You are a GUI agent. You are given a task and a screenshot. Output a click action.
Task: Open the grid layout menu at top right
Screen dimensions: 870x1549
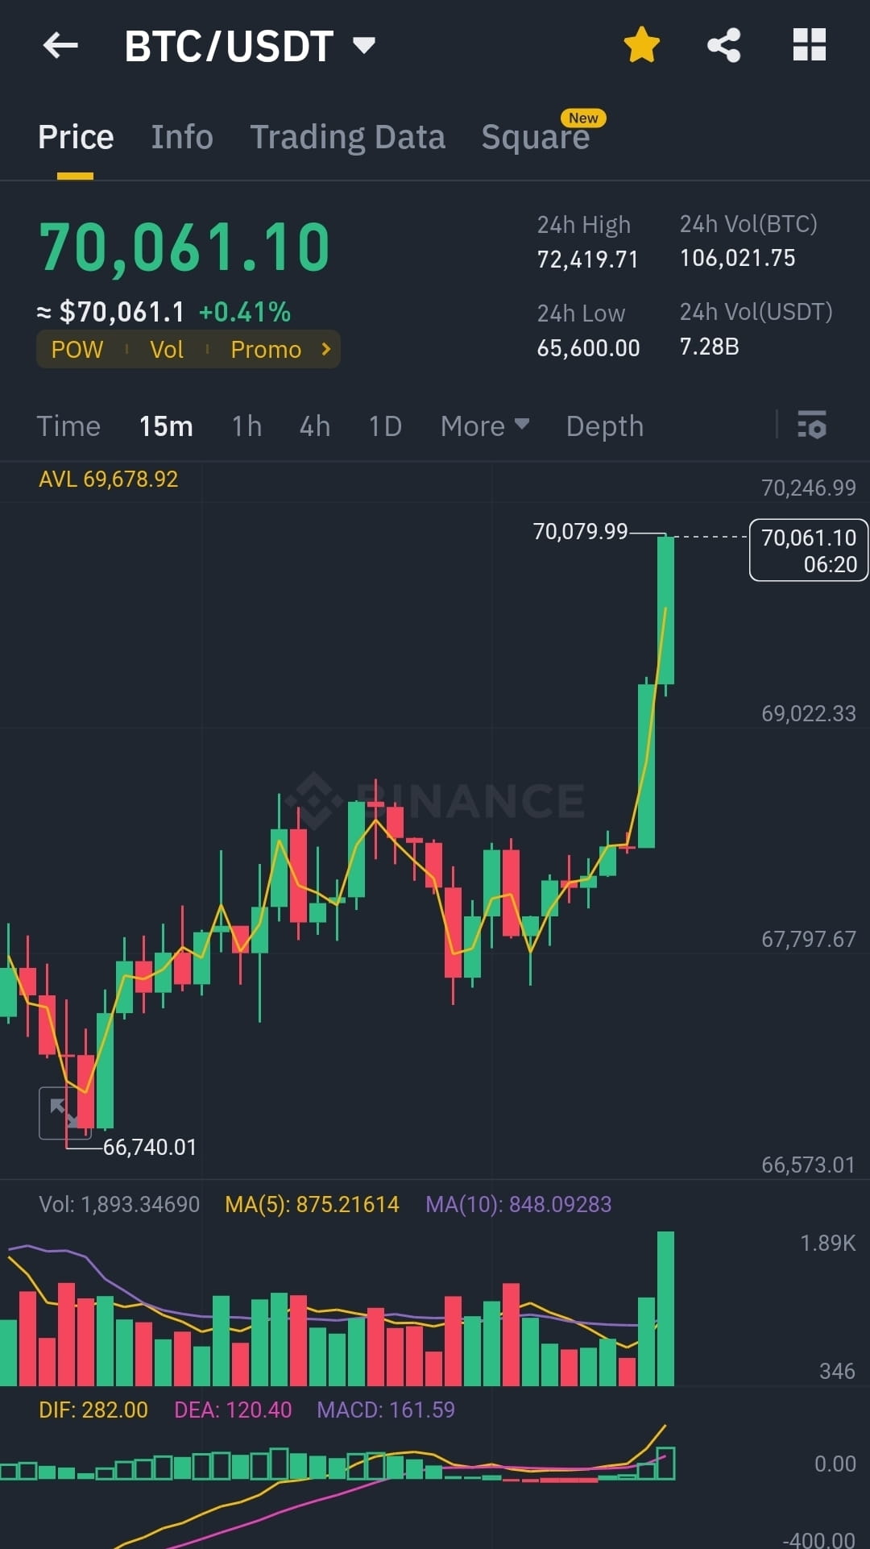[x=809, y=44]
